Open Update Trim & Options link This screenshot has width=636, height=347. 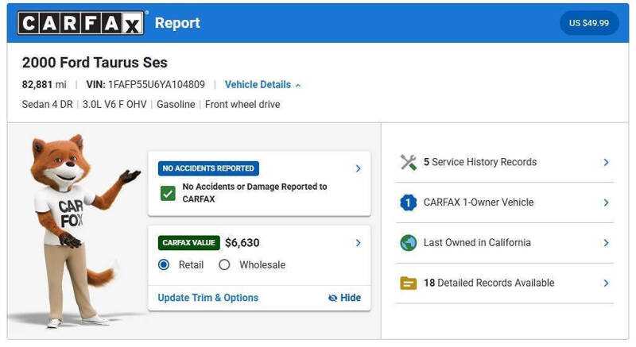pyautogui.click(x=208, y=298)
